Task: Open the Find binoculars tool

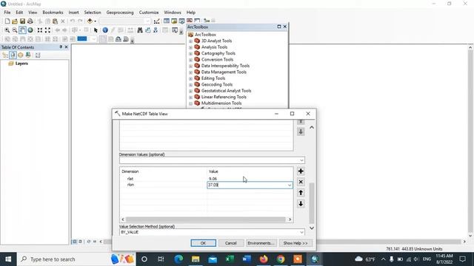Action: click(x=140, y=30)
